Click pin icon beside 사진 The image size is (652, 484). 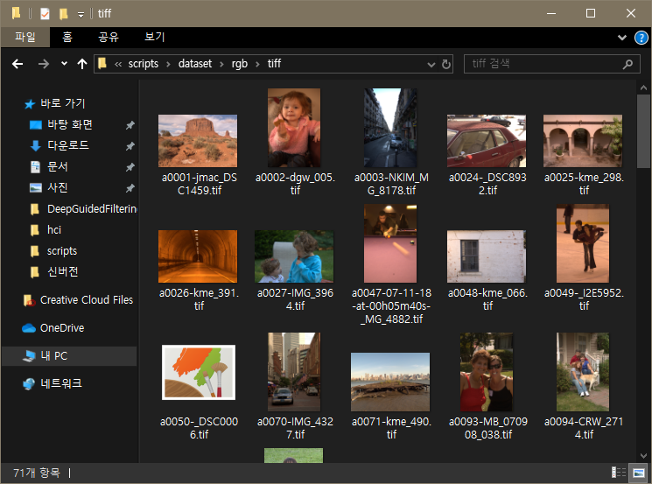tap(130, 188)
